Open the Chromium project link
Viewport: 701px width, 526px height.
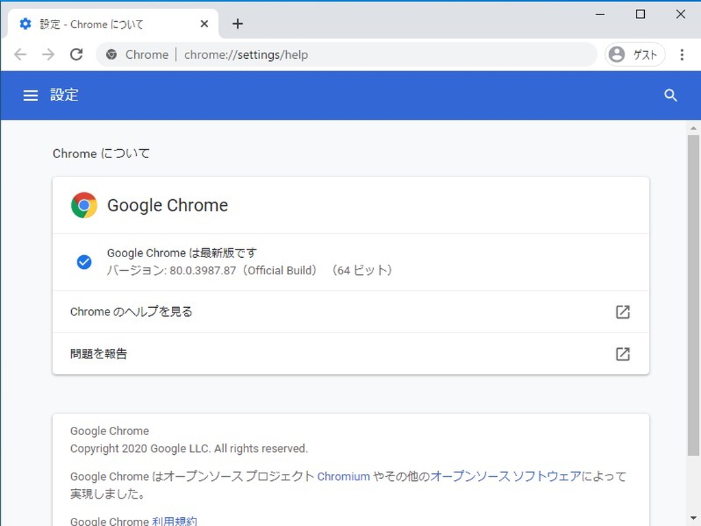pyautogui.click(x=344, y=476)
